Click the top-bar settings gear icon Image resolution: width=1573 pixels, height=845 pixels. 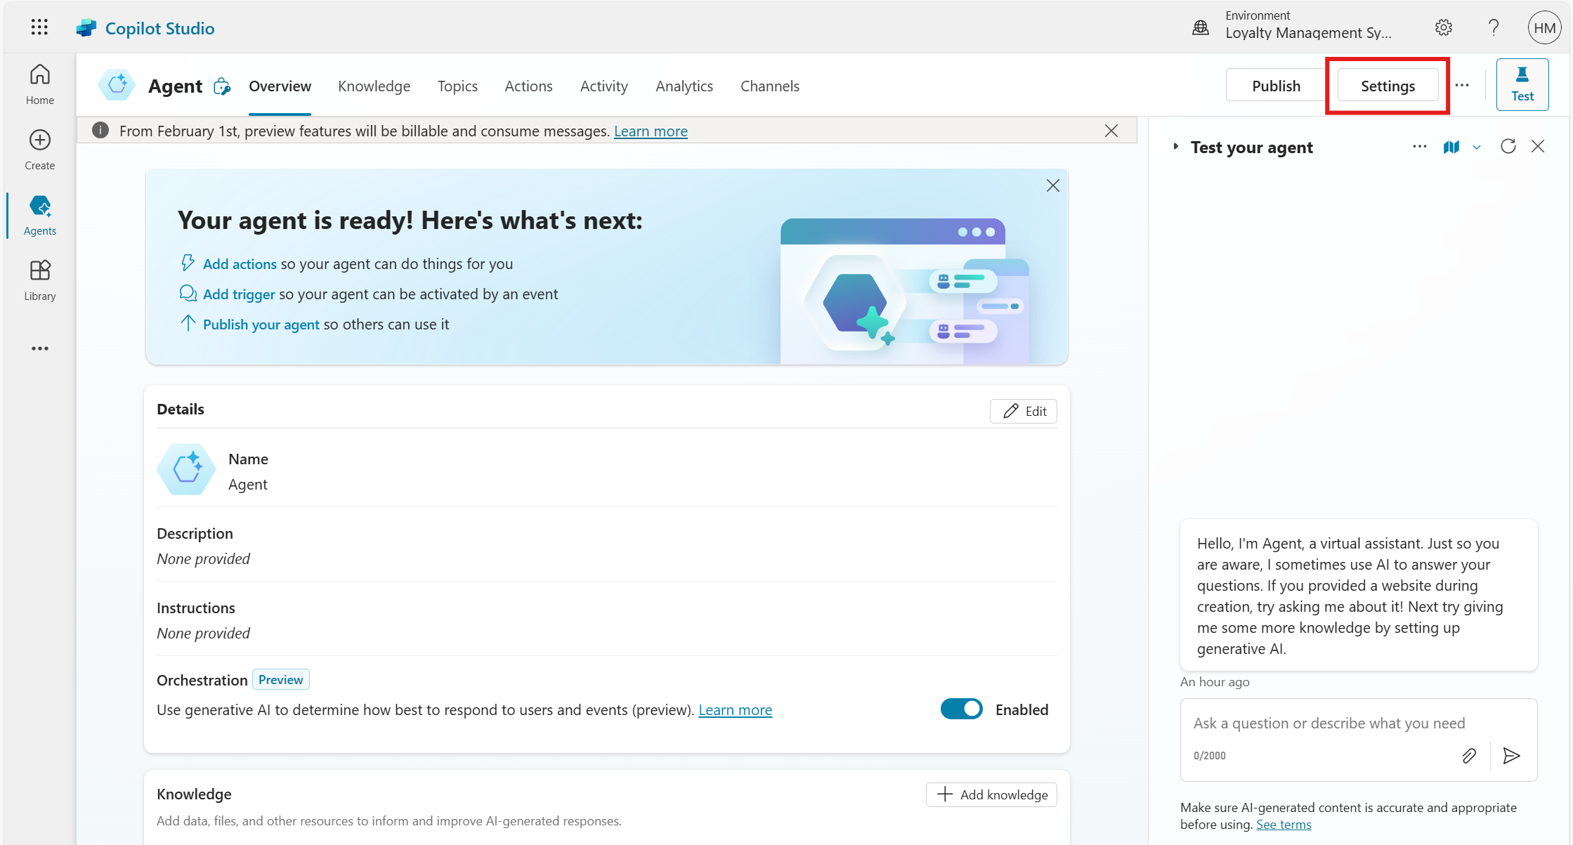tap(1443, 27)
